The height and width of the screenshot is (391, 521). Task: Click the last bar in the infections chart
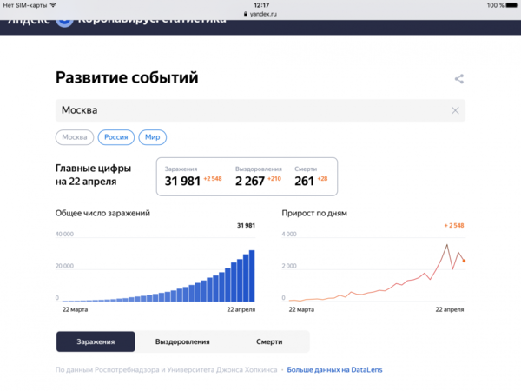click(x=252, y=276)
